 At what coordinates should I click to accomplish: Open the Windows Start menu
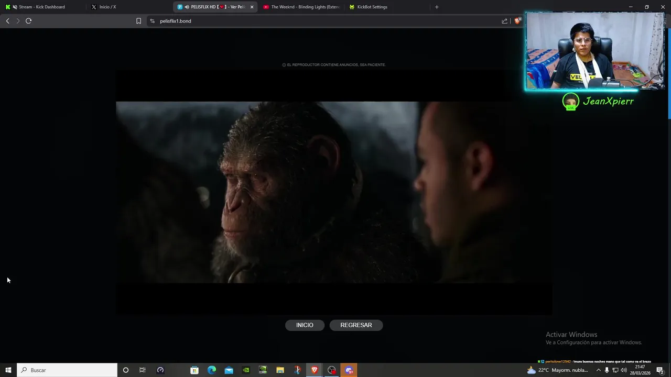point(8,370)
